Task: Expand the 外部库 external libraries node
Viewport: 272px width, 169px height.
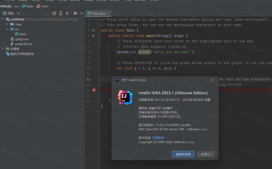Action: coord(2,48)
